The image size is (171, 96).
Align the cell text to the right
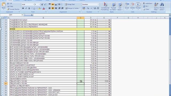point(56,8)
